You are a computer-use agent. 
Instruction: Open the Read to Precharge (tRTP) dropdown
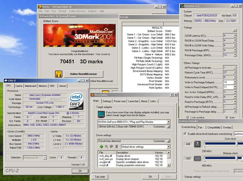tap(235, 102)
